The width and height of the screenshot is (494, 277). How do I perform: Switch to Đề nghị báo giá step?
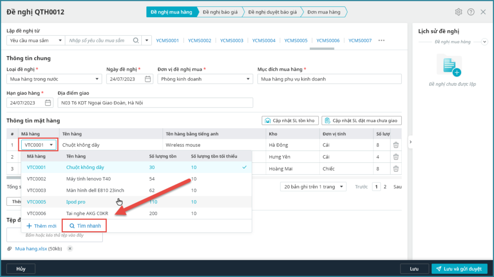(220, 12)
